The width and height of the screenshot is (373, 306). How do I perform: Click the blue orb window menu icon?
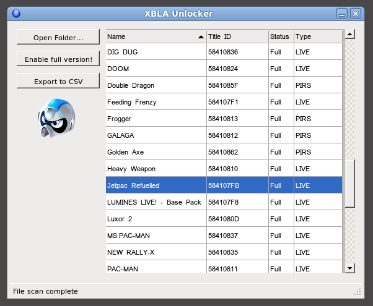click(16, 14)
